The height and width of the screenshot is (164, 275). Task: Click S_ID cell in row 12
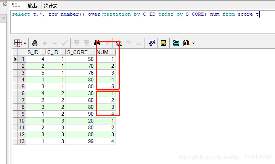tap(36, 134)
